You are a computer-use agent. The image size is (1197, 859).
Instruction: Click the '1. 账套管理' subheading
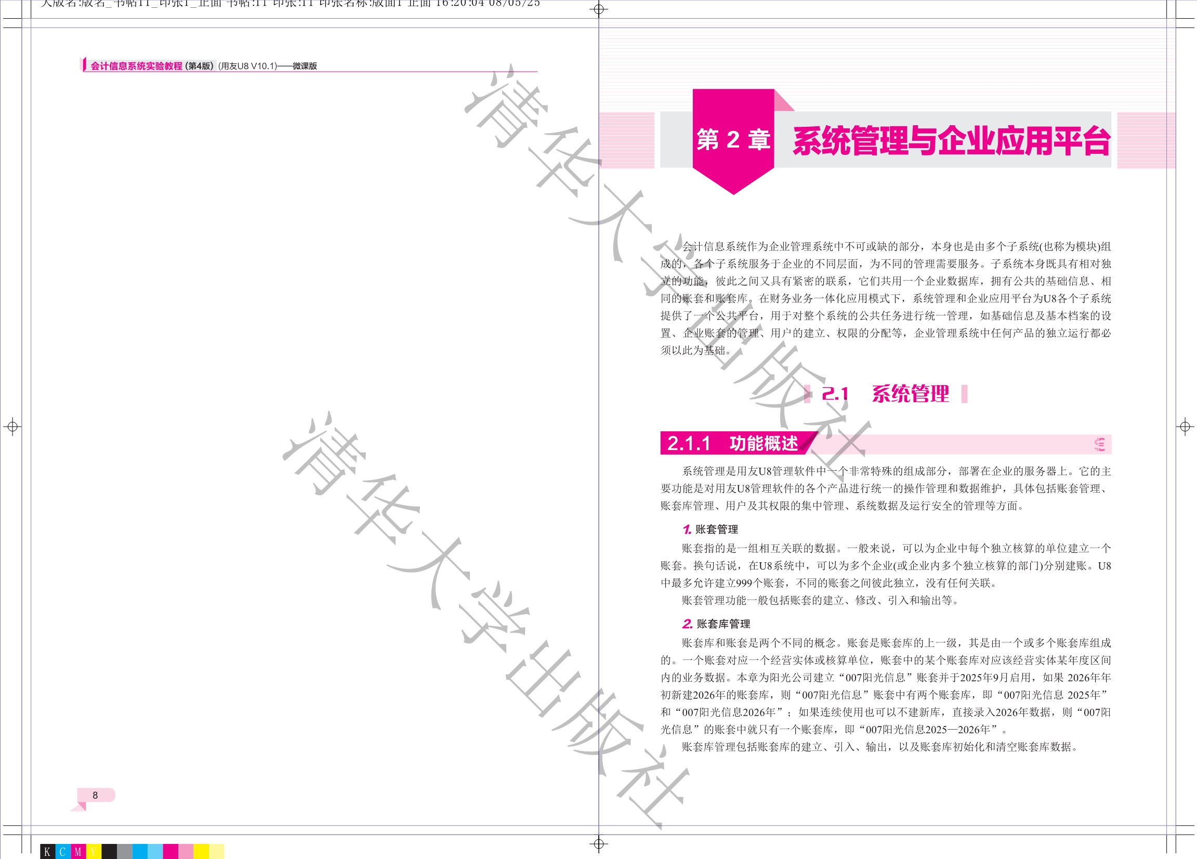click(711, 529)
